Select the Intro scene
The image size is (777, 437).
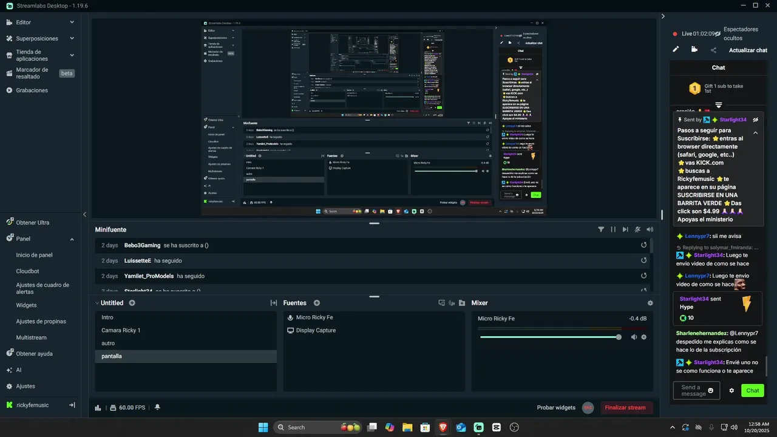pos(186,317)
